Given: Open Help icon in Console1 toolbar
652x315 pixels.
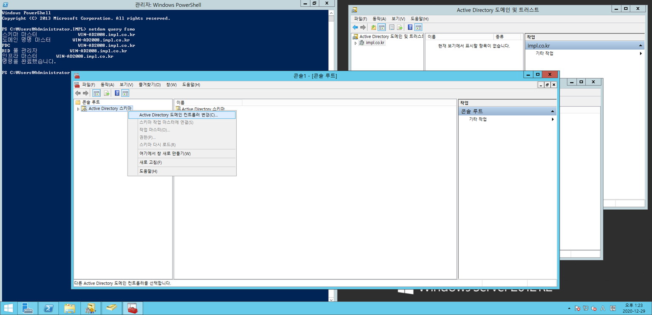Looking at the screenshot, I should 117,93.
